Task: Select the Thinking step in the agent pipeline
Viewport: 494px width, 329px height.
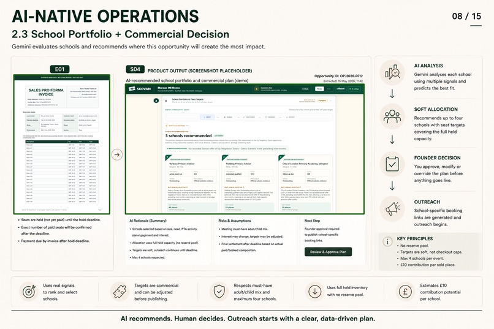Action: pyautogui.click(x=270, y=117)
